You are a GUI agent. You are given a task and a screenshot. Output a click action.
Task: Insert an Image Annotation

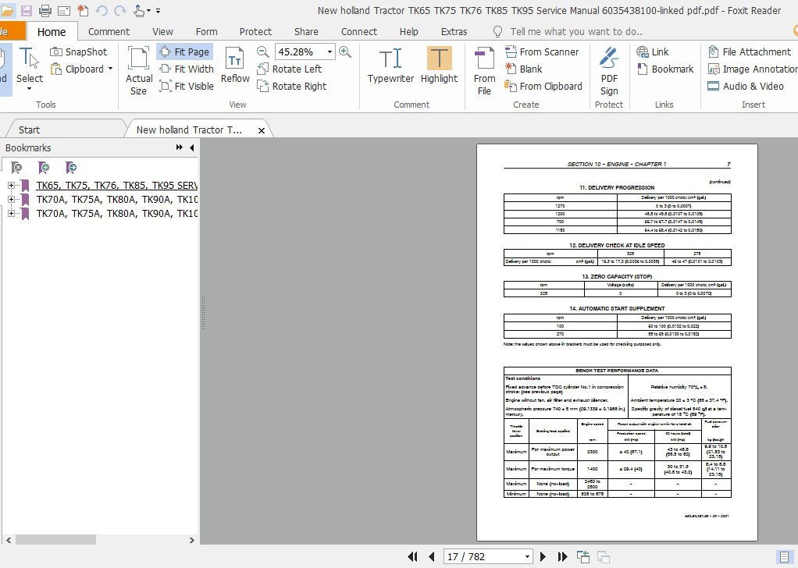coord(753,69)
